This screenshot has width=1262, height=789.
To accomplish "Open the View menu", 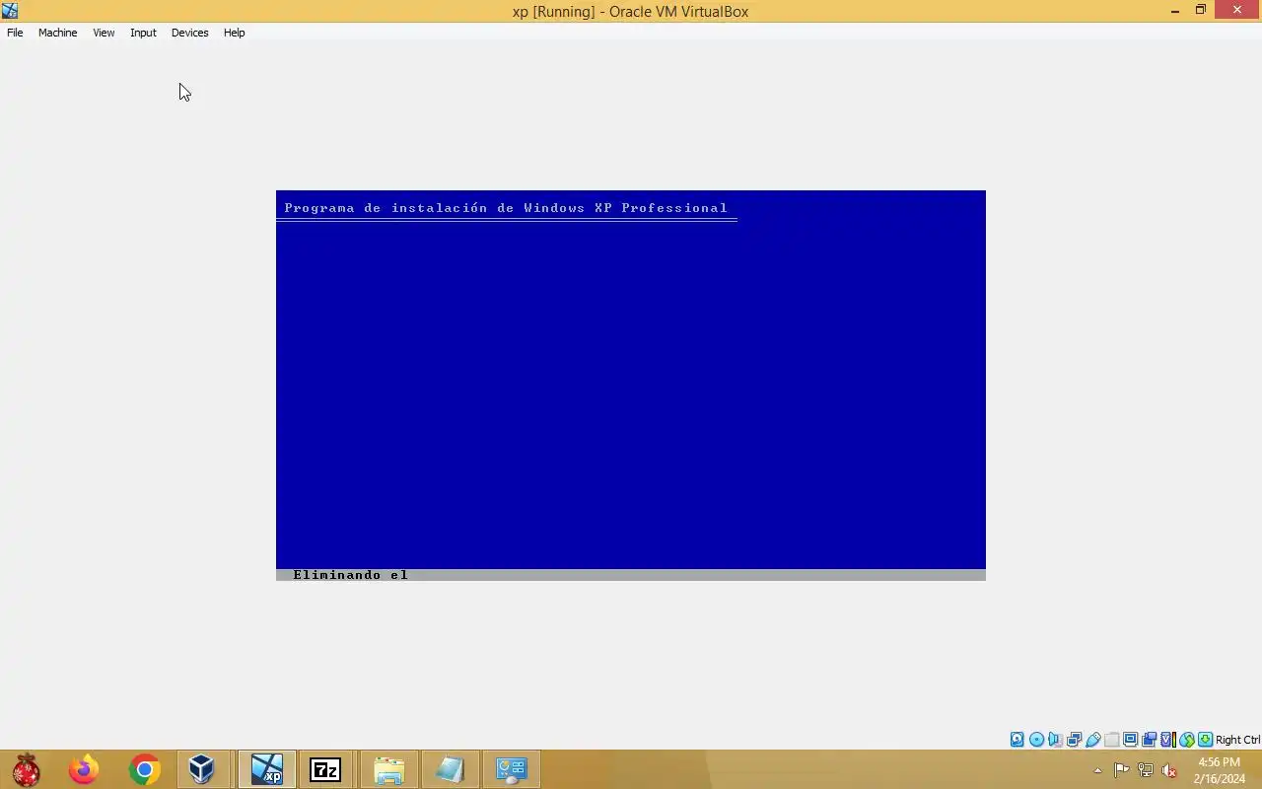I will tap(104, 33).
